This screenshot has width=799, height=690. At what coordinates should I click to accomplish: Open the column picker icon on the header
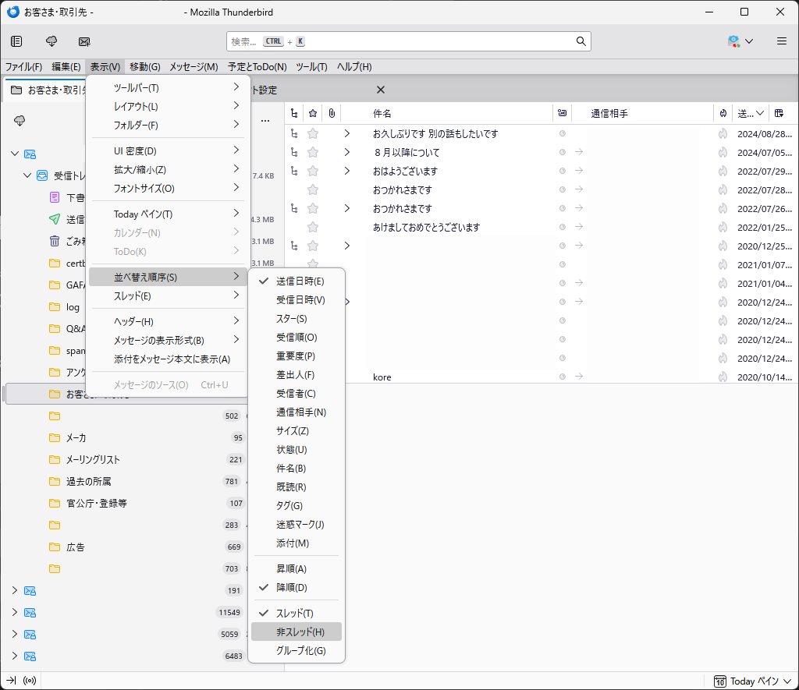[x=778, y=113]
